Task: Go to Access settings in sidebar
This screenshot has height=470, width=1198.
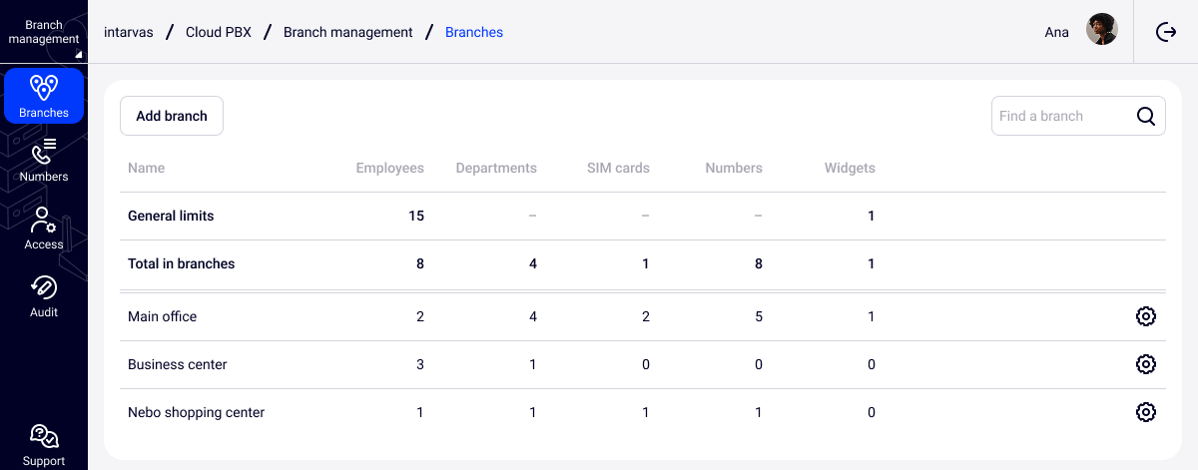Action: 44,229
